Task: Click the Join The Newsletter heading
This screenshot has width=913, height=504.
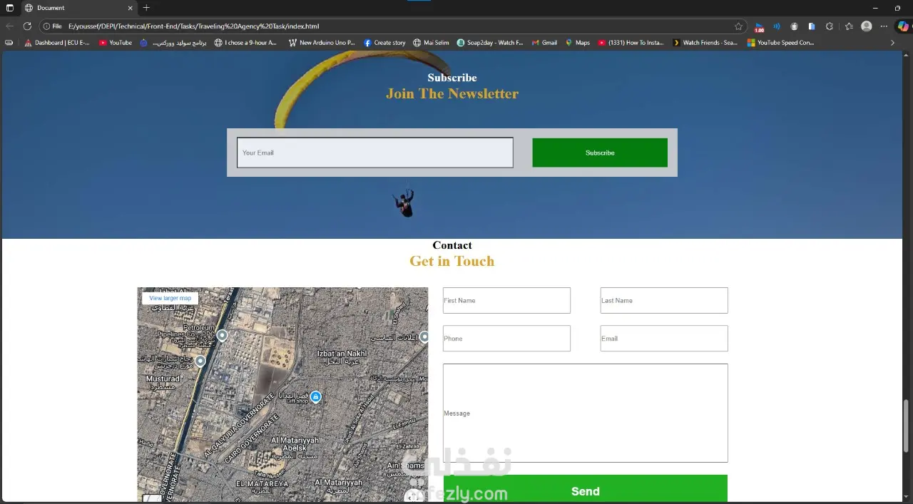Action: click(452, 93)
